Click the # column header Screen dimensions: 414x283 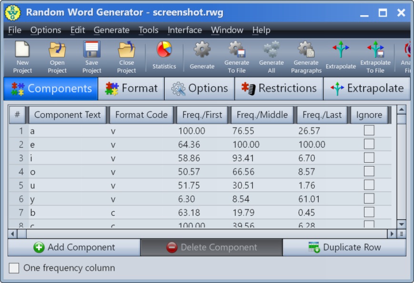point(17,115)
